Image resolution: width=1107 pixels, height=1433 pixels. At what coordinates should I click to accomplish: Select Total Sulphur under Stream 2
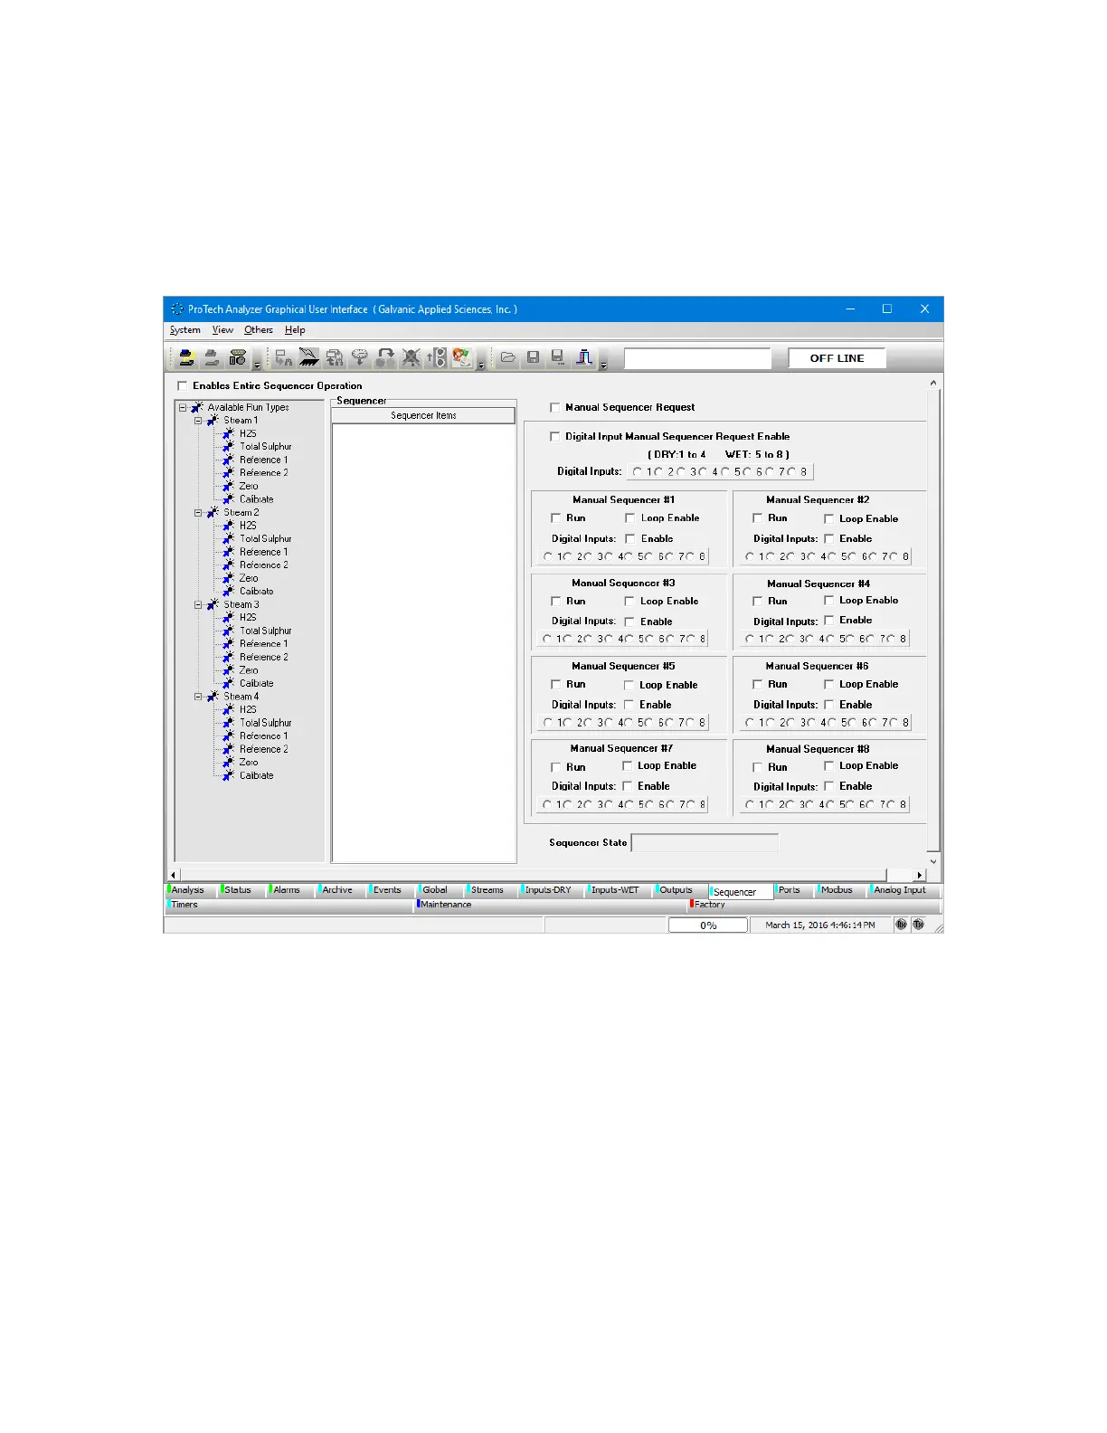tap(265, 539)
